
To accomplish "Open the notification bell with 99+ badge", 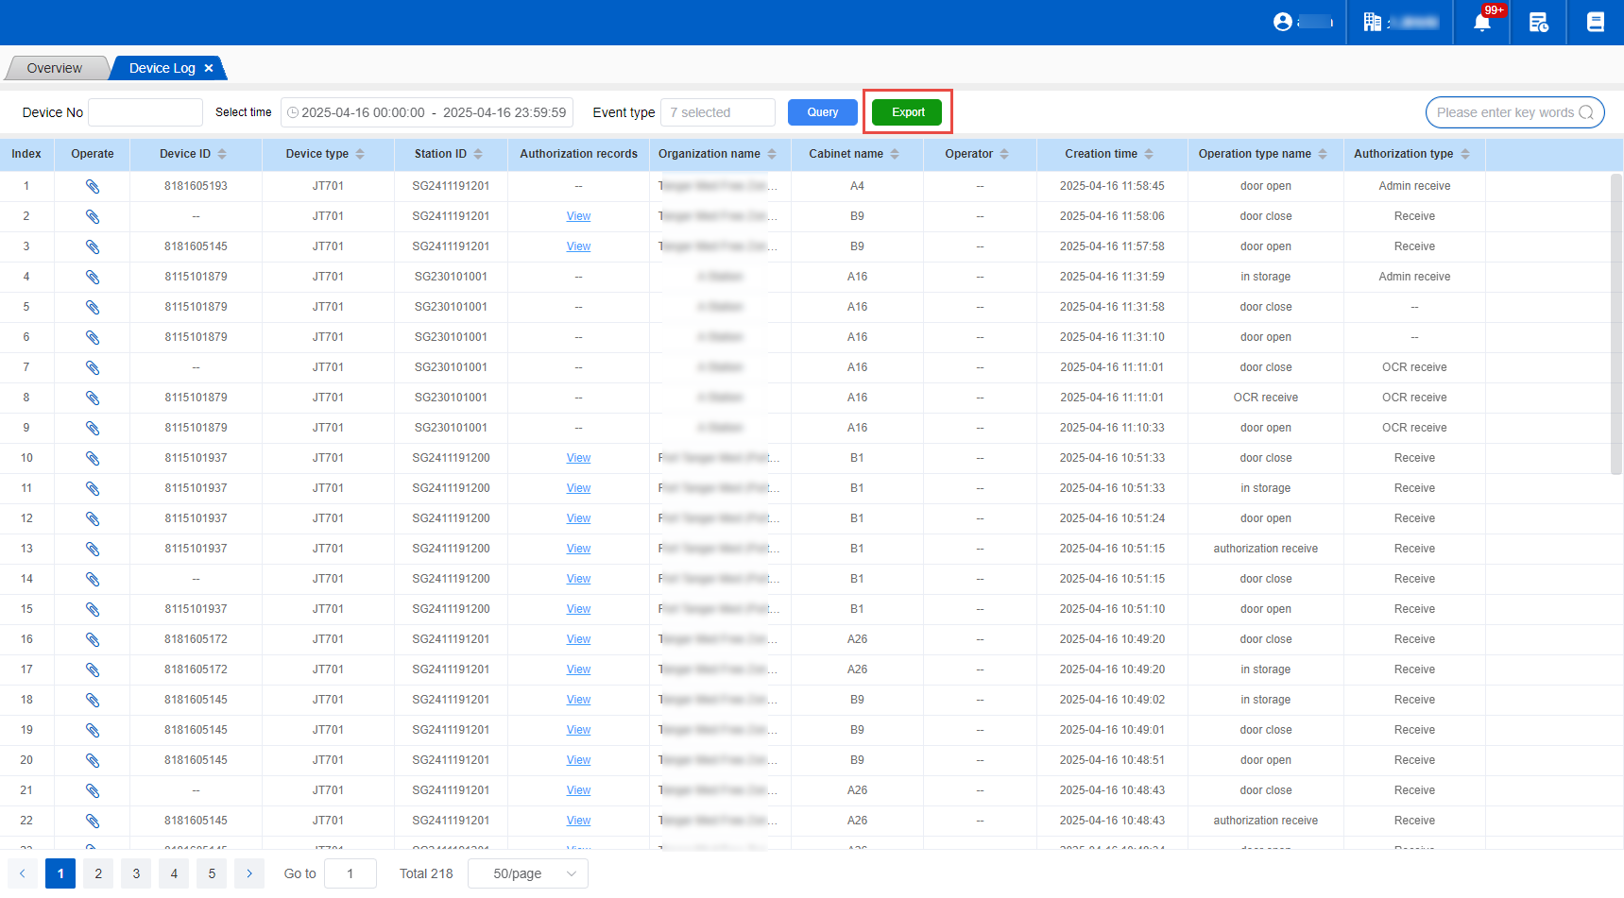I will (1481, 22).
